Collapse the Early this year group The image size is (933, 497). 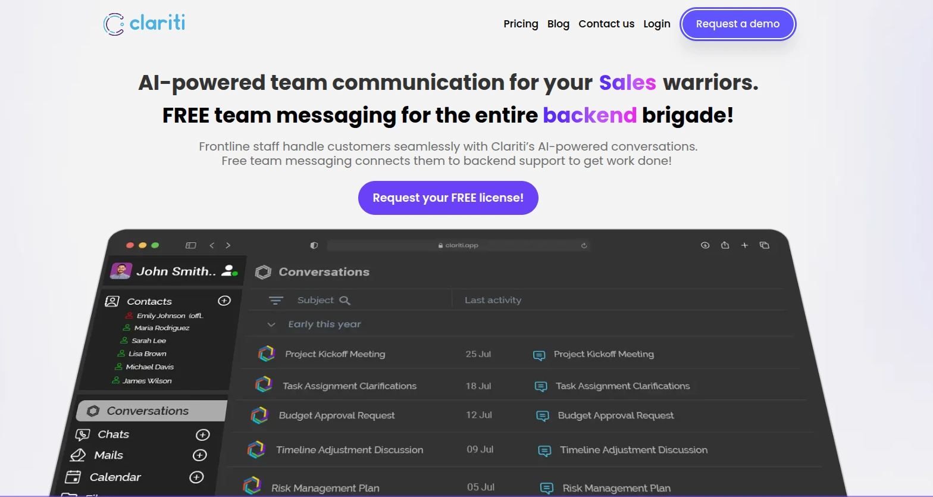point(271,324)
